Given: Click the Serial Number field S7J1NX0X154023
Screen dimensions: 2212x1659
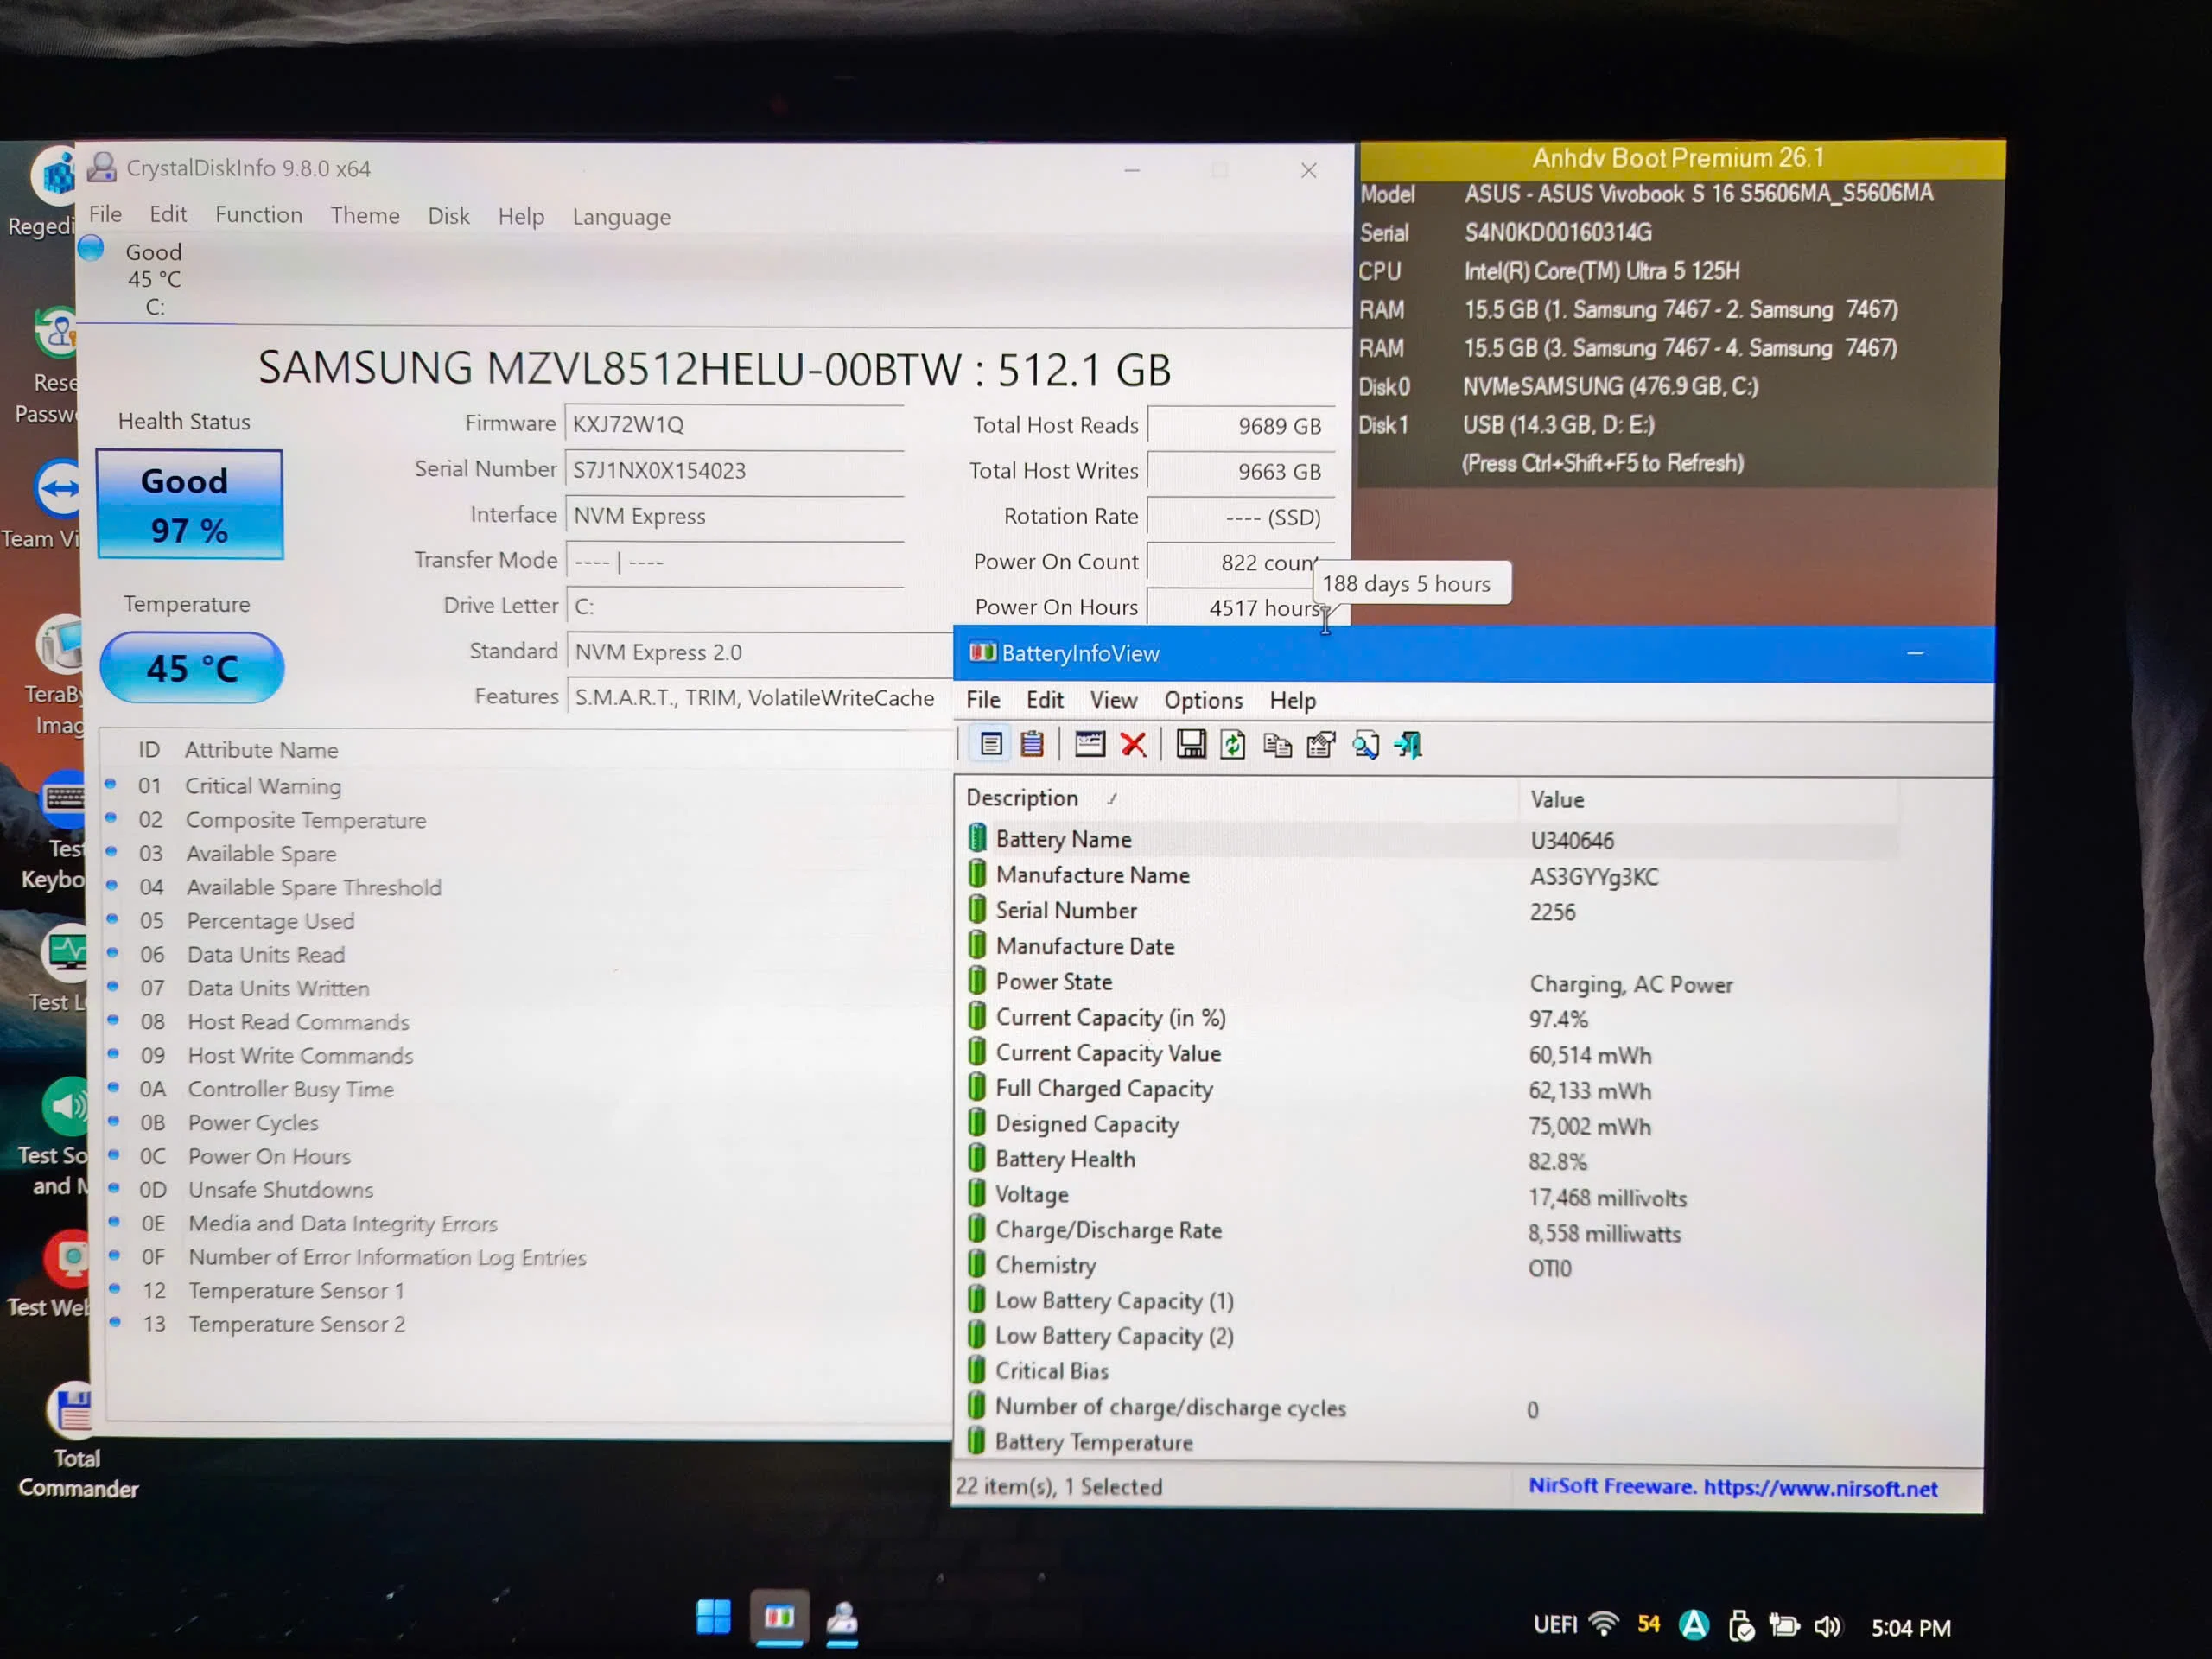Looking at the screenshot, I should tap(735, 470).
